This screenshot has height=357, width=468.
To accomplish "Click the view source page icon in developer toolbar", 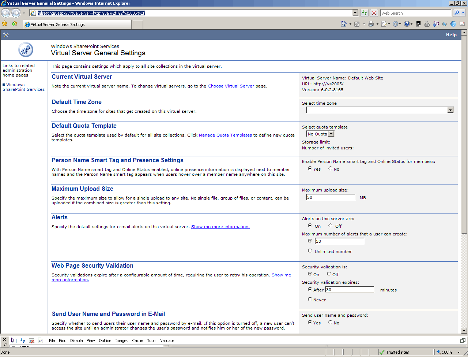I will 40,341.
